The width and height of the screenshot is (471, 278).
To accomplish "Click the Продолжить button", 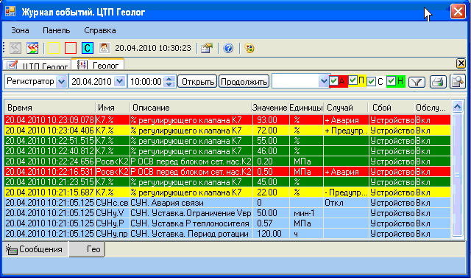I will click(244, 82).
